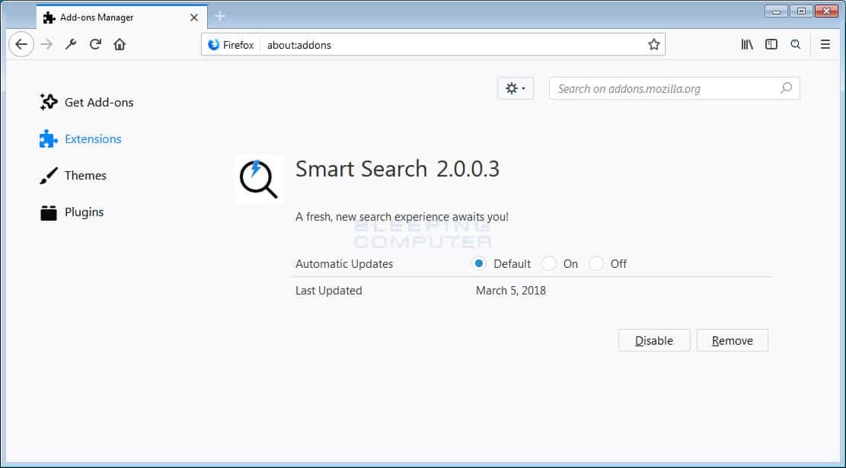Bookmark this page with the star icon
Screen dimensions: 846x468
click(654, 45)
